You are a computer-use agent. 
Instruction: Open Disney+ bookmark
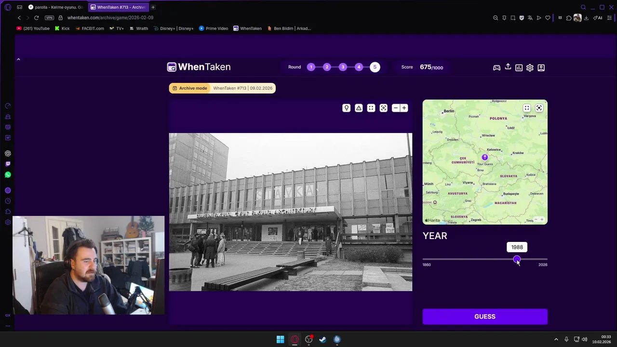tap(174, 28)
